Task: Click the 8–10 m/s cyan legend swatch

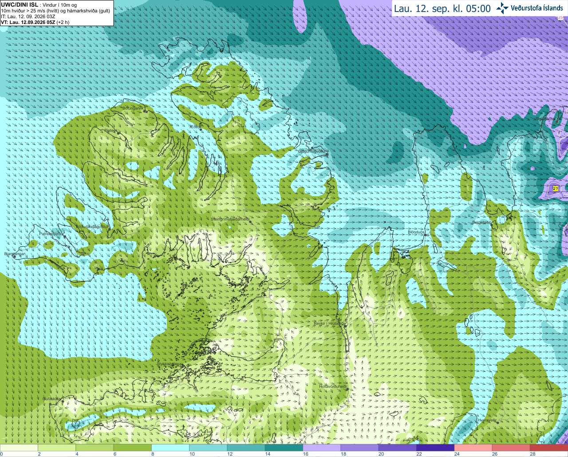Action: 170,448
